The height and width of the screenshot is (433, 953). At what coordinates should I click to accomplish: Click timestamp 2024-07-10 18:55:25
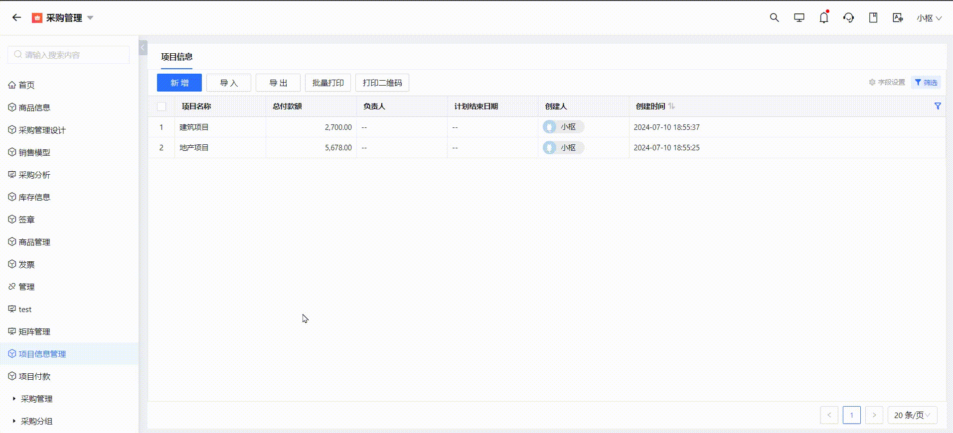click(667, 148)
